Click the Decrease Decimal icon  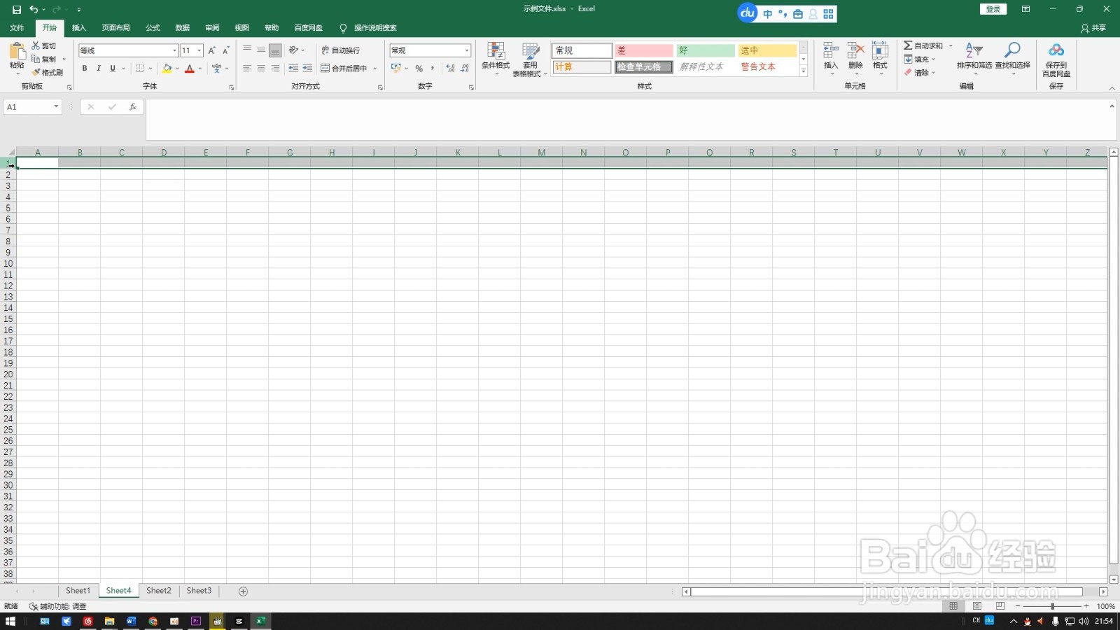click(465, 69)
